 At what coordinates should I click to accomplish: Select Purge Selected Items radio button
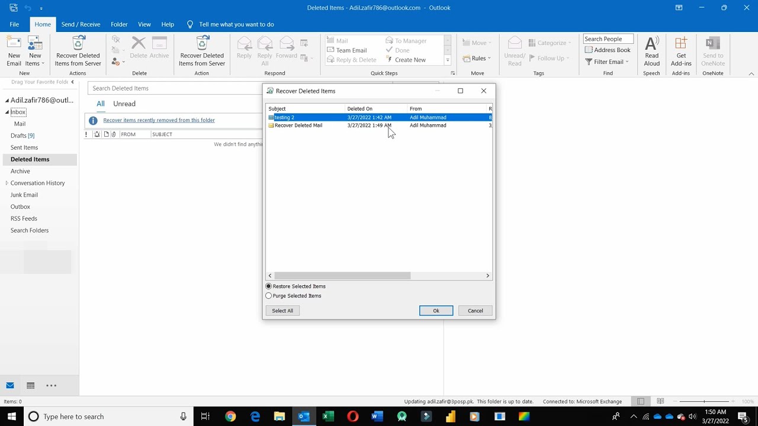point(269,296)
